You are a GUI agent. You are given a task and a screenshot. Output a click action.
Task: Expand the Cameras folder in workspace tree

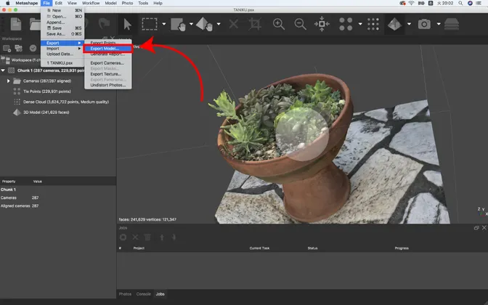[9, 81]
